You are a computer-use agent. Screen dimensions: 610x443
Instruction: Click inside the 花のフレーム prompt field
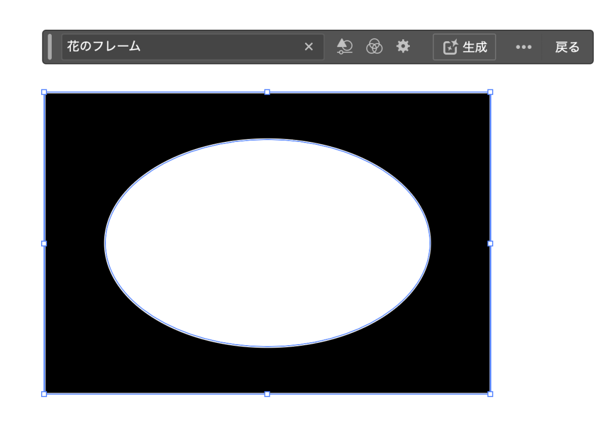pyautogui.click(x=179, y=47)
